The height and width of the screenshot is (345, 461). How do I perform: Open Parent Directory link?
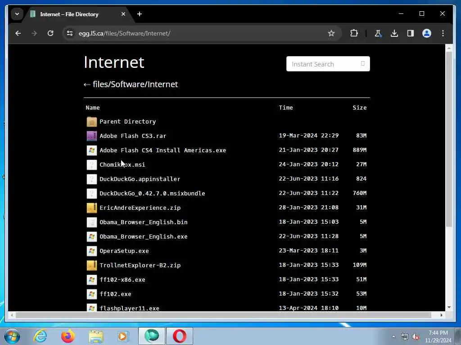[x=127, y=121]
